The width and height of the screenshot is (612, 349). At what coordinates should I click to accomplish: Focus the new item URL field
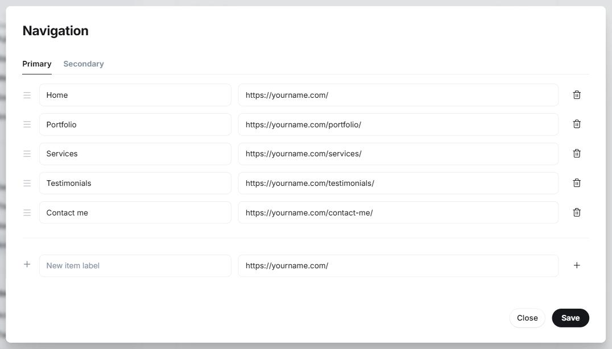click(x=398, y=265)
